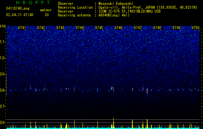Screen dimensions: 203x129
Task: Click the 0.9 kHz axis label
Action: point(3,74)
